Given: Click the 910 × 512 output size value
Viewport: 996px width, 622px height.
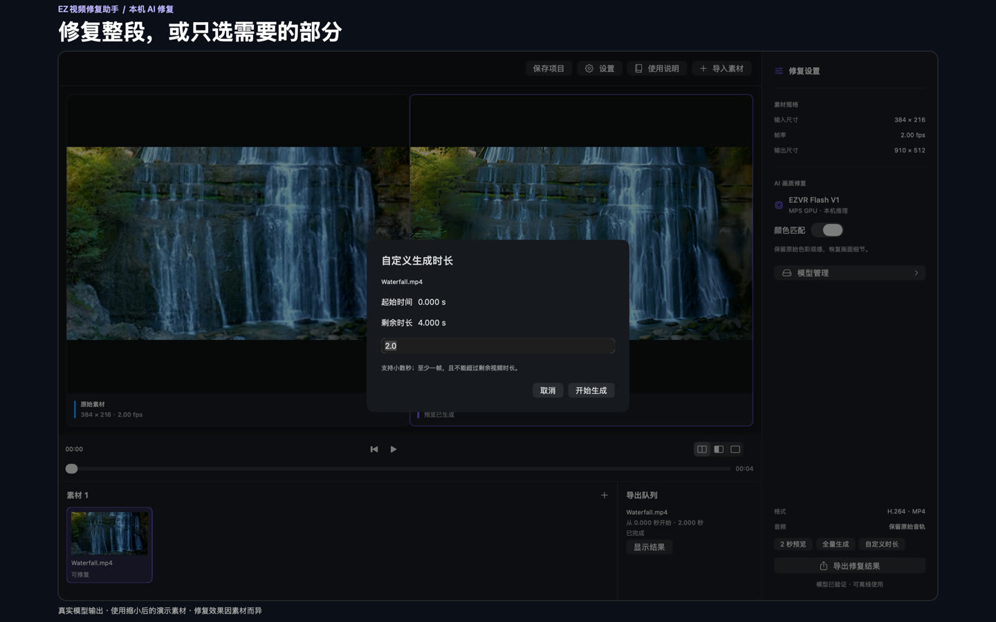Looking at the screenshot, I should [x=910, y=150].
